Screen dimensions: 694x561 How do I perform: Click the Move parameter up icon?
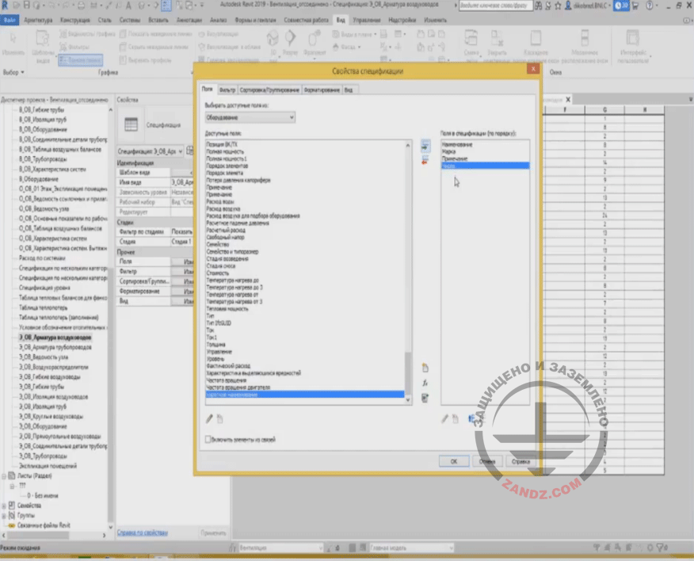coord(471,418)
